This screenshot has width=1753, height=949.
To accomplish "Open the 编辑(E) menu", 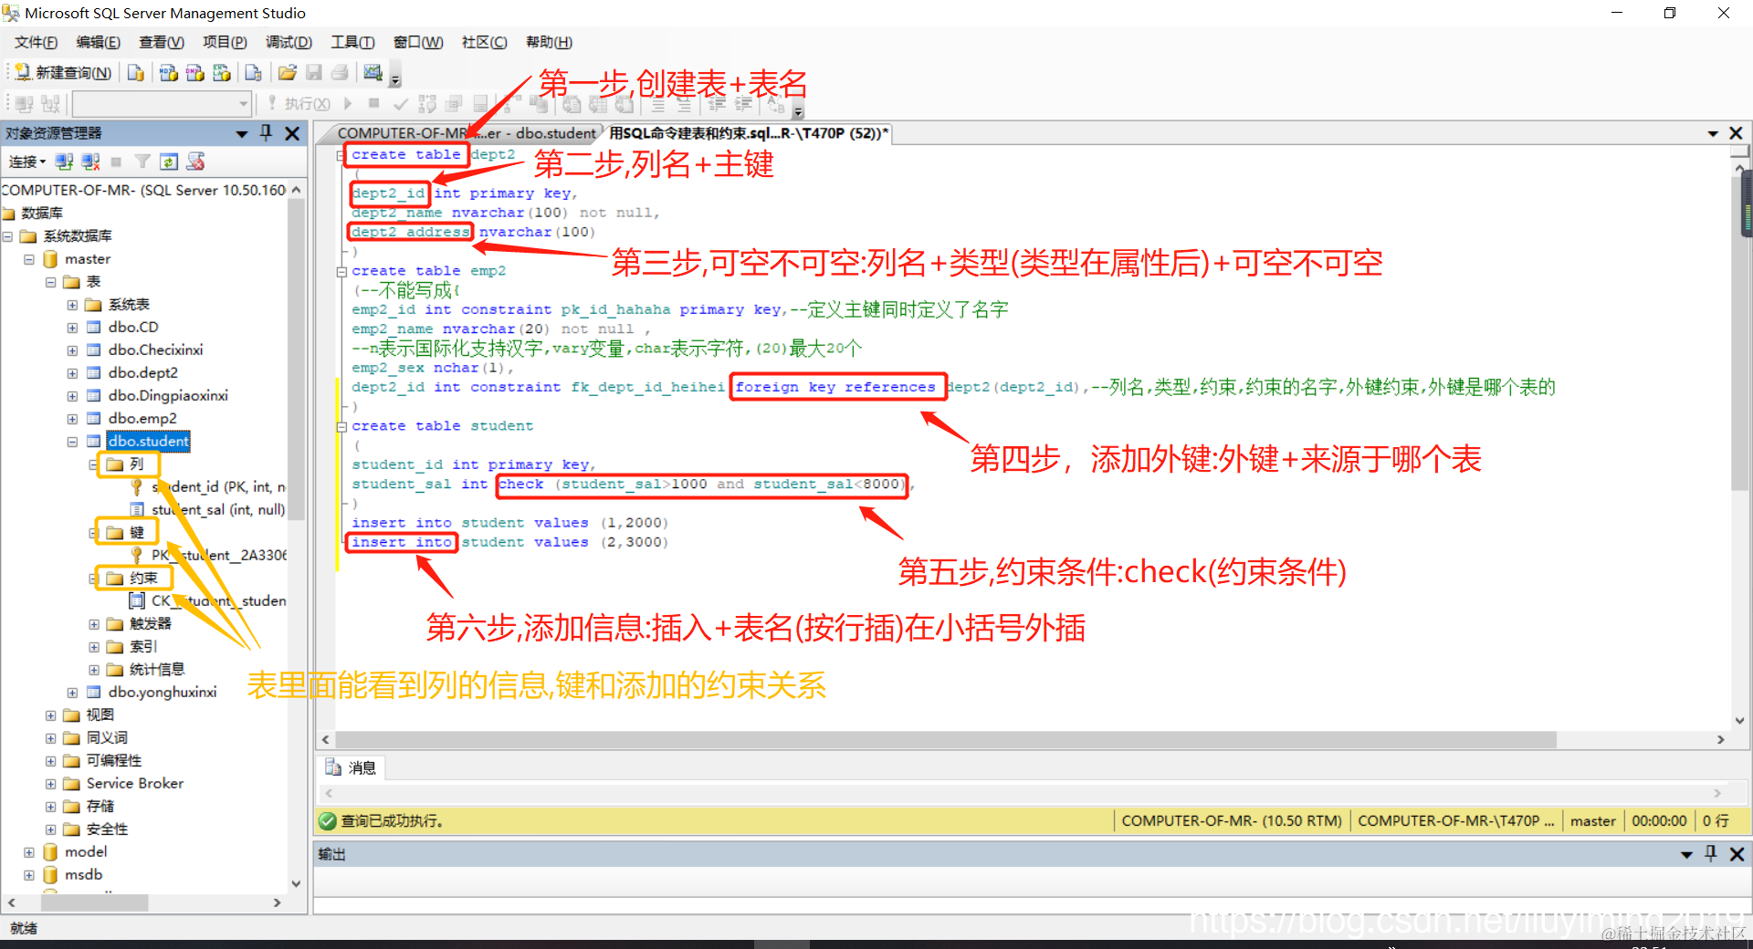I will click(x=98, y=42).
